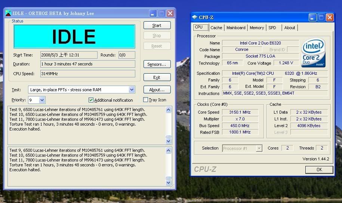Click the cyan IDLE status display
The width and height of the screenshot is (342, 203).
click(x=74, y=36)
